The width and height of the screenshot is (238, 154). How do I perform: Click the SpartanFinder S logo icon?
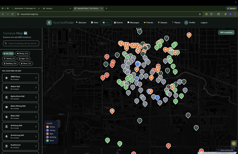coord(49,23)
